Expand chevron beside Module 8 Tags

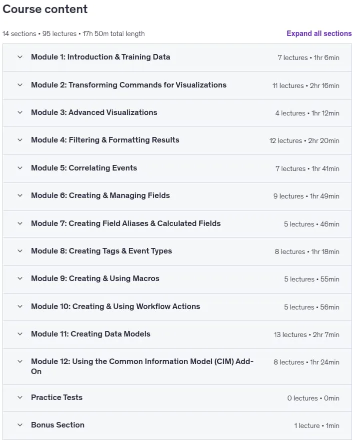20,251
